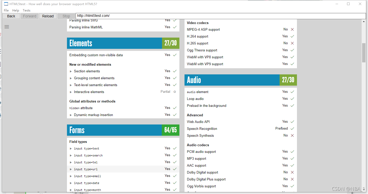Screen dimensions: 368x194
Task: Reload the page with the Reload button
Action: click(x=48, y=16)
